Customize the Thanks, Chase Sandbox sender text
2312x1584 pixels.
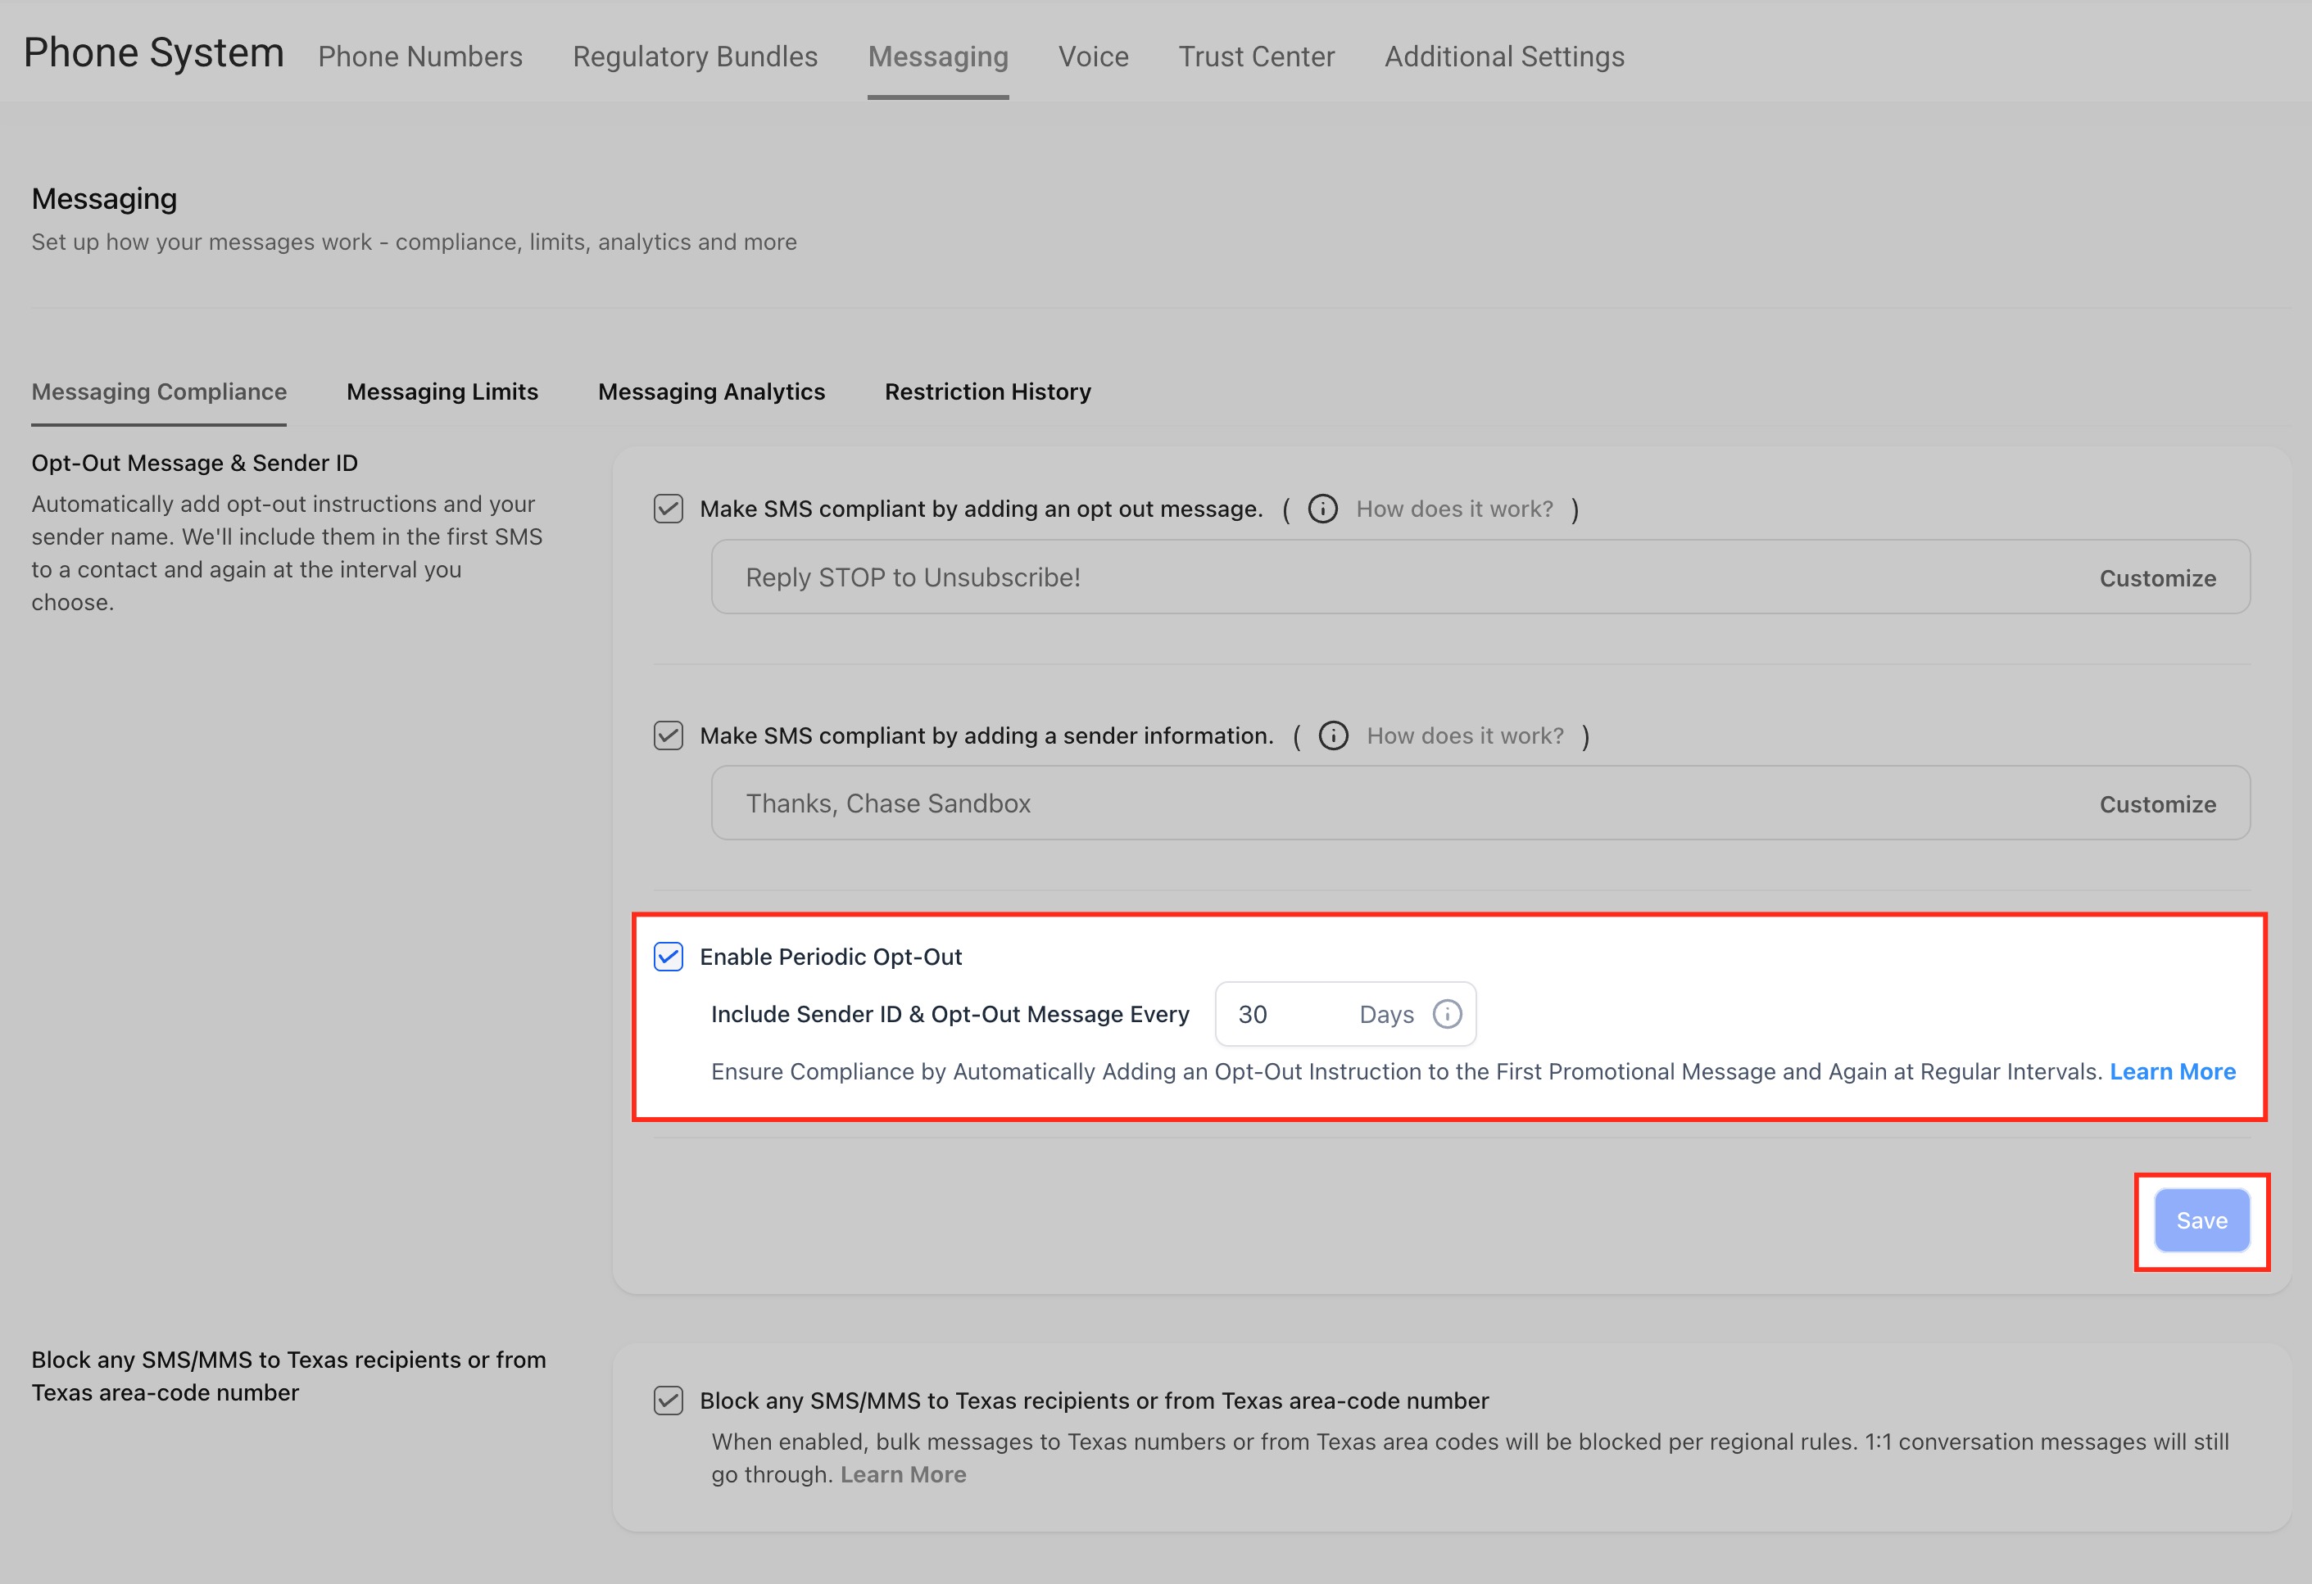(2157, 804)
